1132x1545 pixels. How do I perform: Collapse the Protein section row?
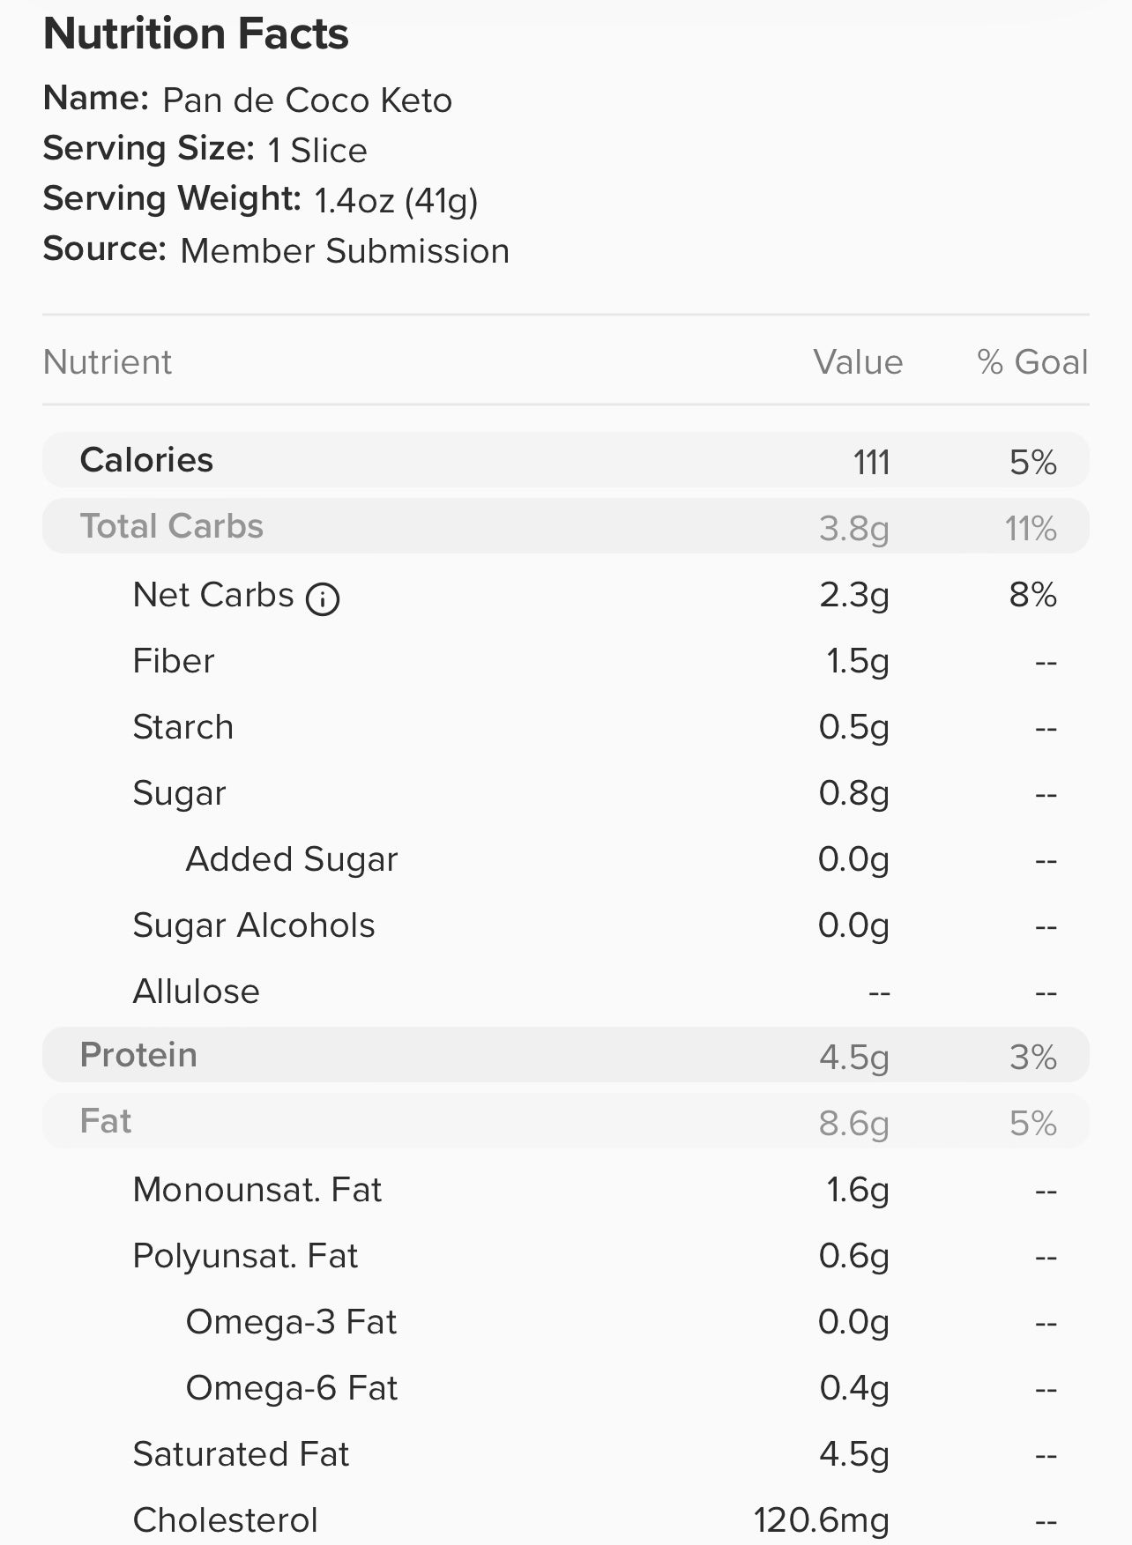[x=566, y=1055]
